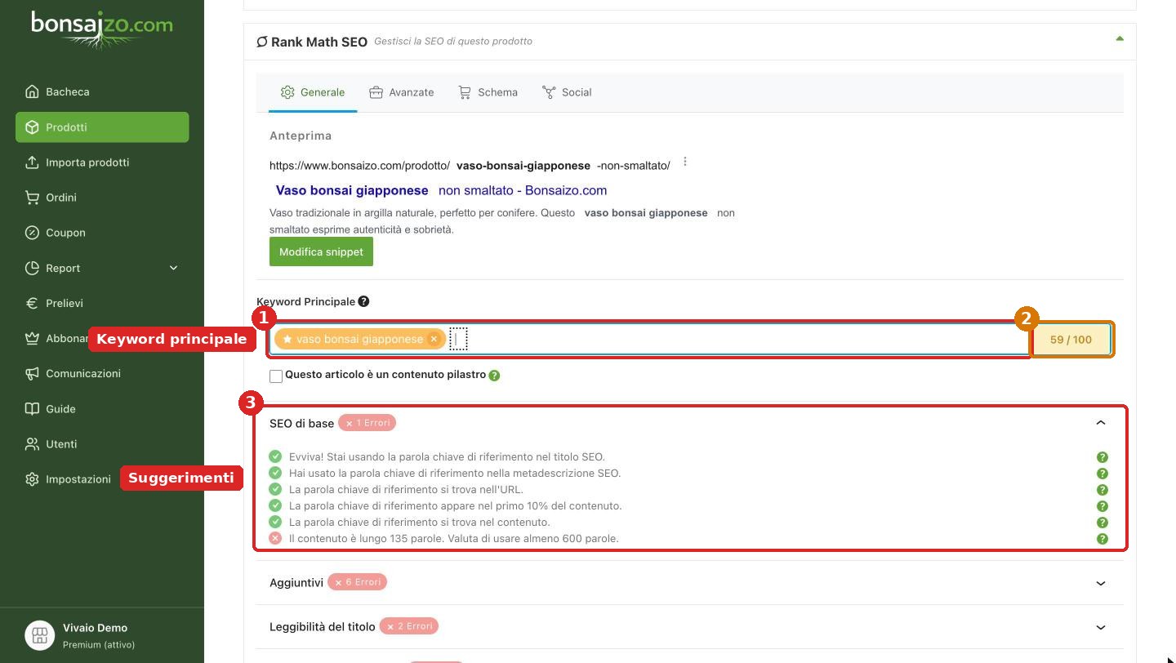Remove the vaso bonsai giapponese keyword tag
1176x663 pixels.
pyautogui.click(x=434, y=339)
